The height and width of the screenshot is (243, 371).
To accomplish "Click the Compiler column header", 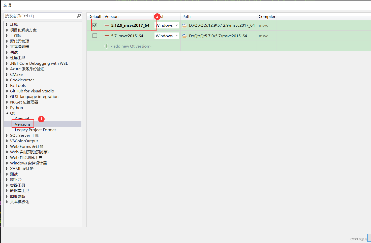I will (x=267, y=16).
